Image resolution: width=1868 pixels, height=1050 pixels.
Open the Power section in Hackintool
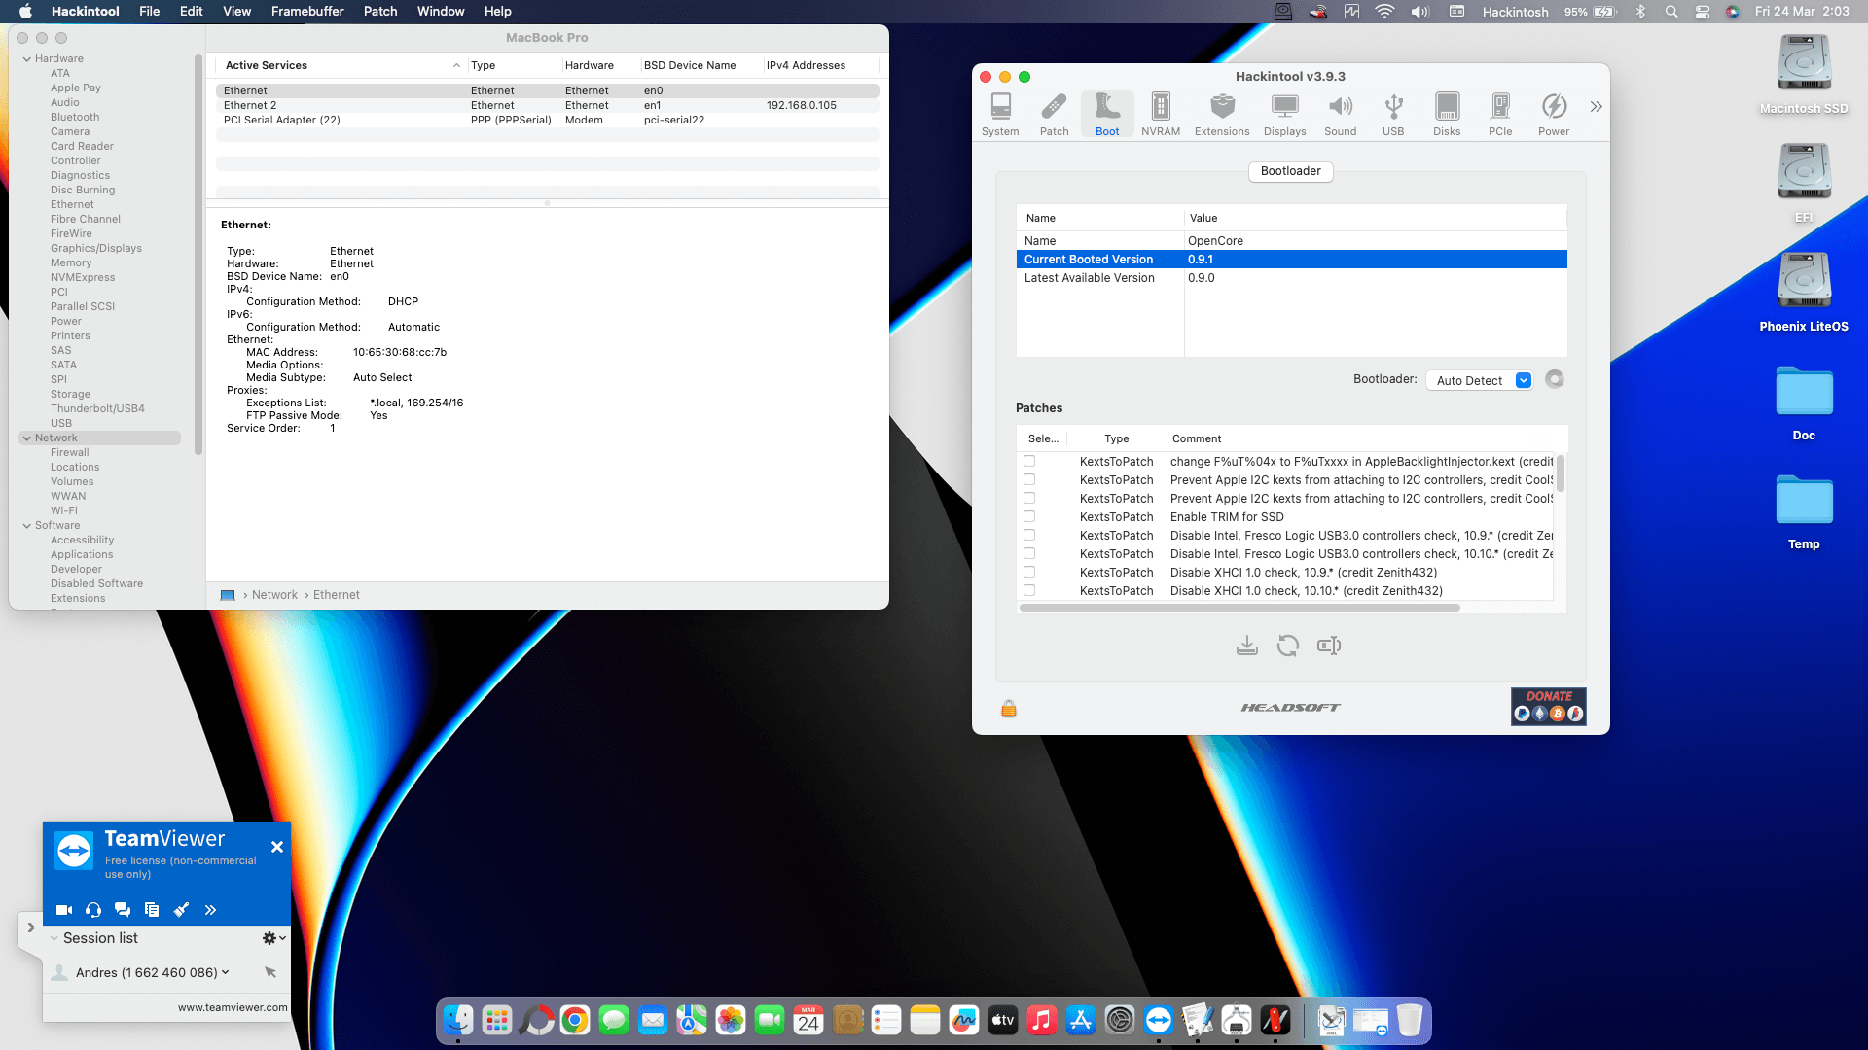click(1554, 115)
